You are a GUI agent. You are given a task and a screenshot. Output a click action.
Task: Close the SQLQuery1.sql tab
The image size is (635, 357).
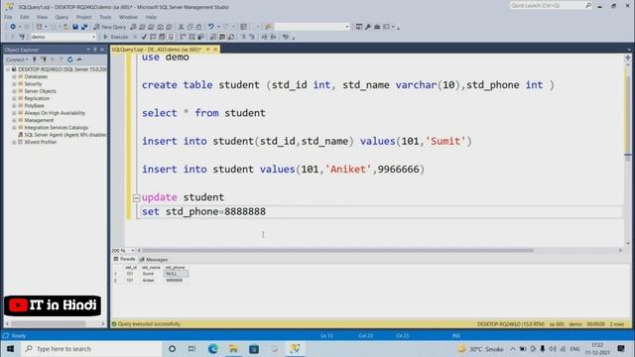pyautogui.click(x=215, y=50)
